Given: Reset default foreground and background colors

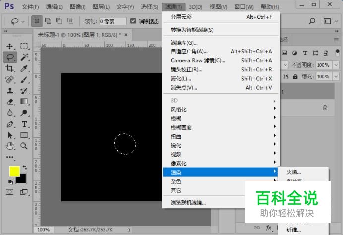Looking at the screenshot, I should 10,182.
